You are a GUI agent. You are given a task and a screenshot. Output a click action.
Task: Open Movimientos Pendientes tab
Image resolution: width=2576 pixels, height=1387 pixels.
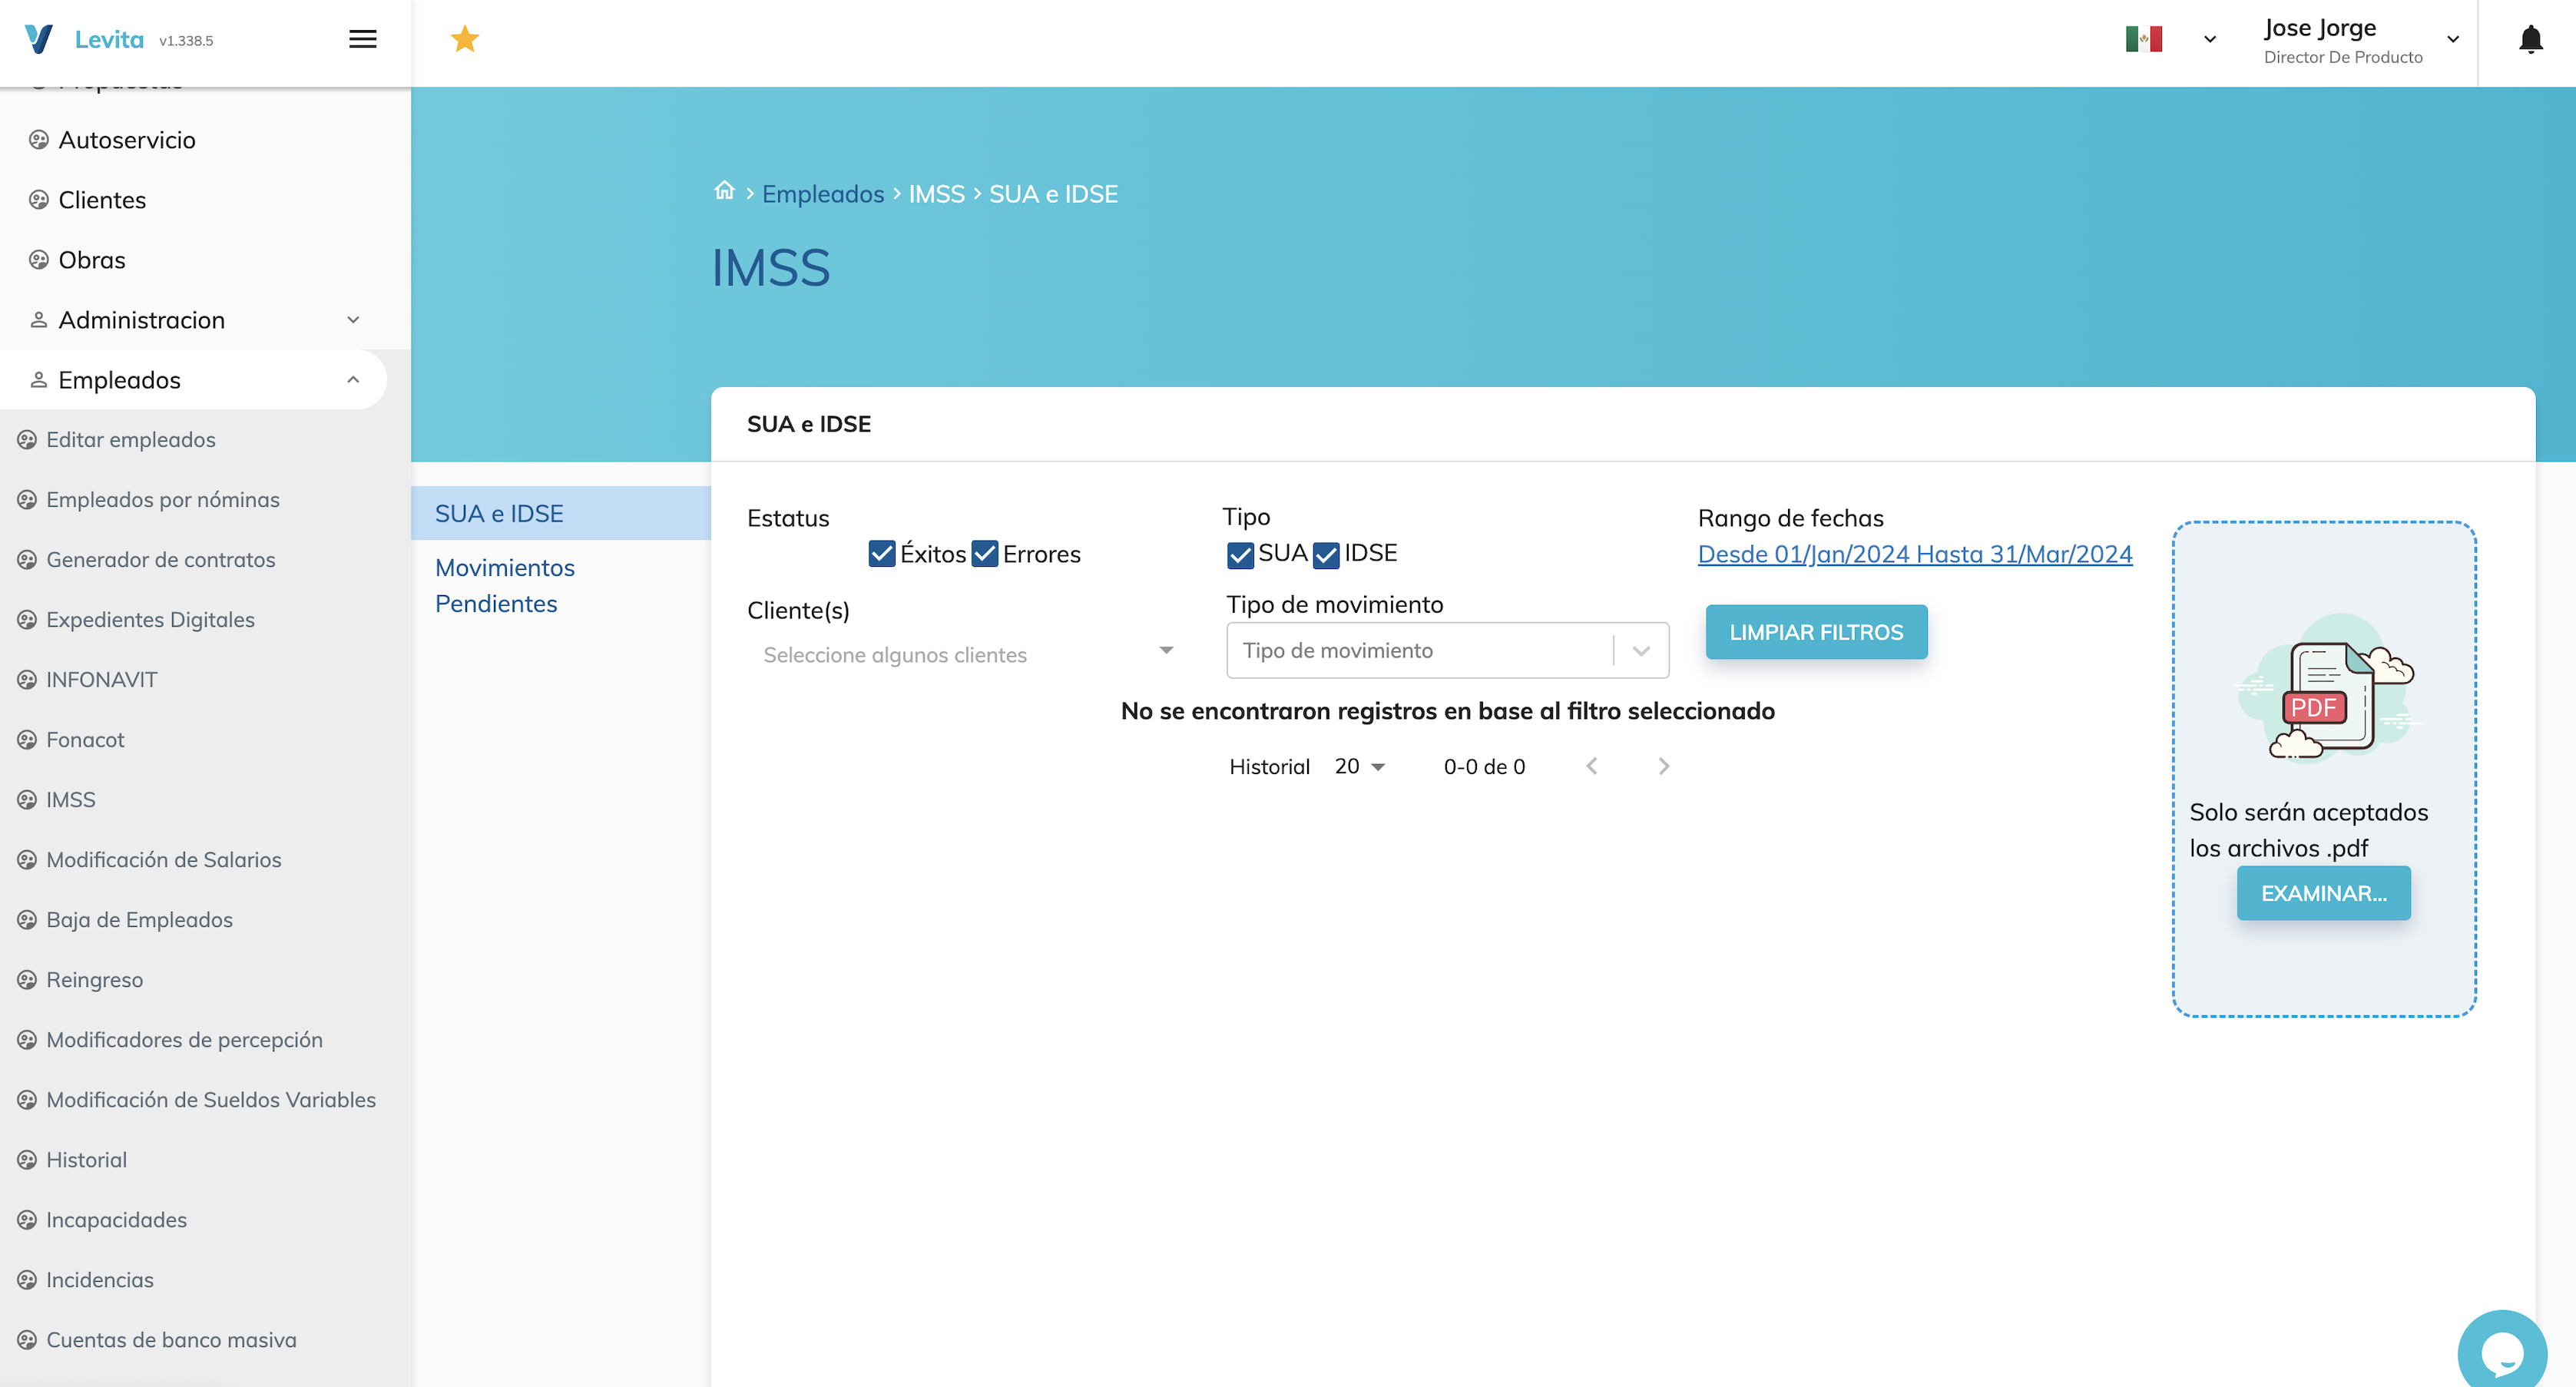pyautogui.click(x=504, y=585)
